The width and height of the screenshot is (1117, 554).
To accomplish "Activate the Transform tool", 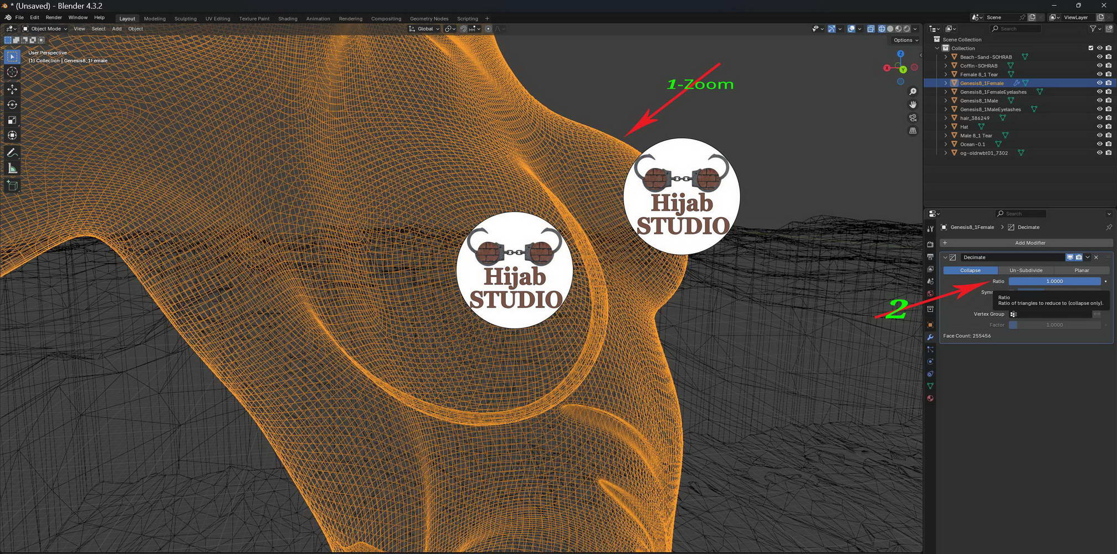I will 12,135.
